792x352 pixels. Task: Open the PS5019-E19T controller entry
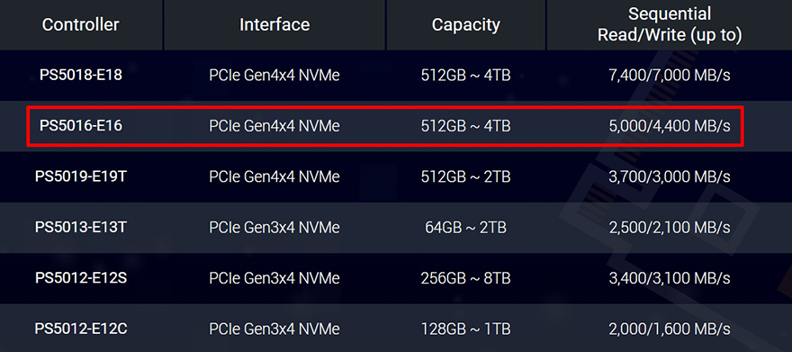point(81,176)
